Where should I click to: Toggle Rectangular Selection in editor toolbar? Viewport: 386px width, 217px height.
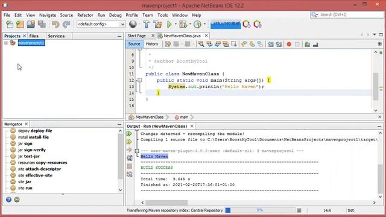234,44
